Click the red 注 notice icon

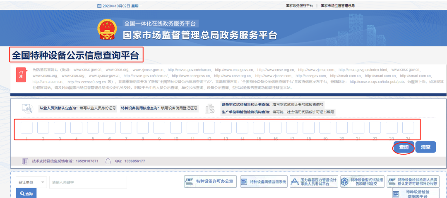[x=21, y=75]
